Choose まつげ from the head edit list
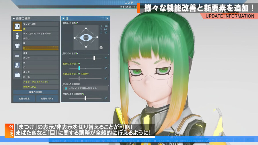This screenshot has height=145, width=258. coord(40,58)
